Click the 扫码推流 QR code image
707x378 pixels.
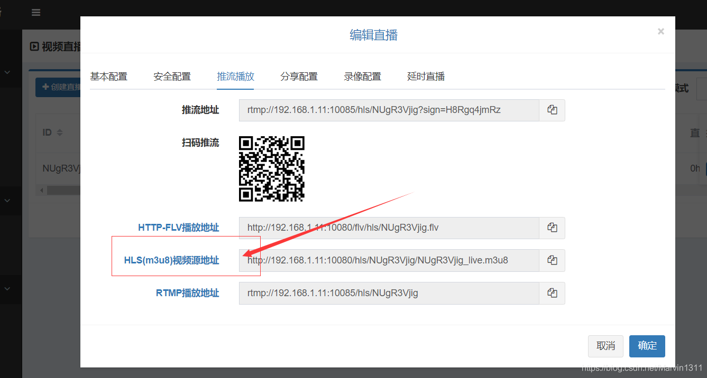pyautogui.click(x=272, y=169)
